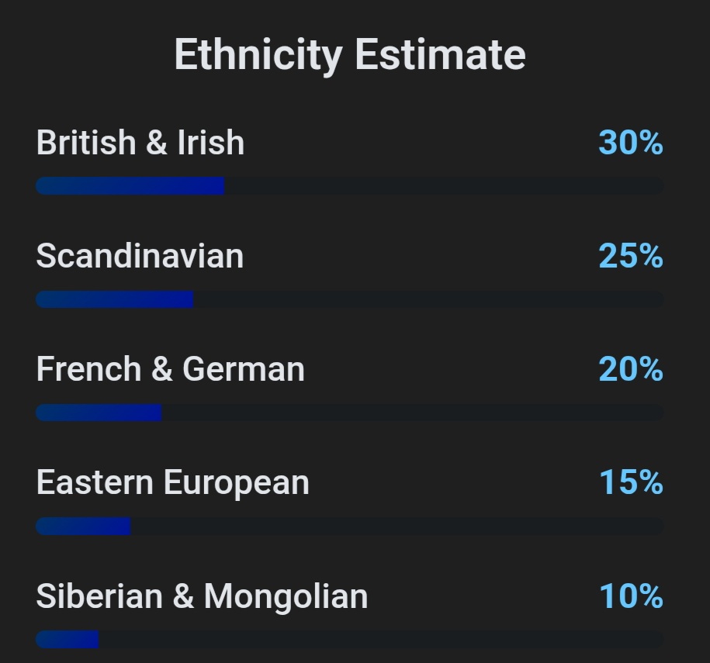
Task: Open the Scandinavian ethnicity entry
Action: pyautogui.click(x=140, y=256)
